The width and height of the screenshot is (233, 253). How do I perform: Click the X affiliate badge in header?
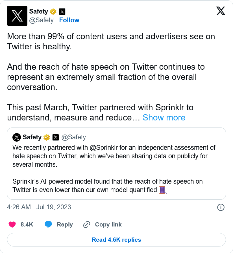pos(62,12)
